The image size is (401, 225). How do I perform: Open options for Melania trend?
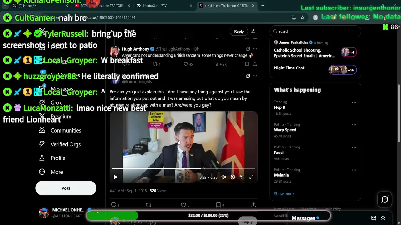point(354,170)
